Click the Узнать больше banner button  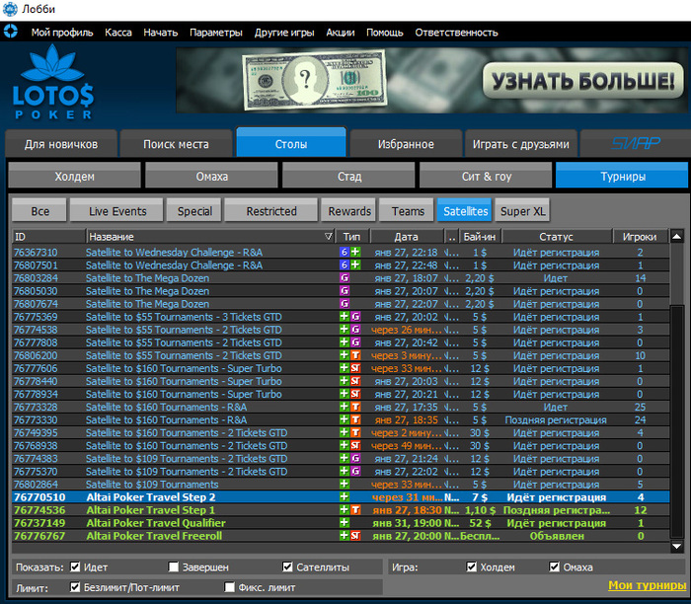tap(583, 81)
